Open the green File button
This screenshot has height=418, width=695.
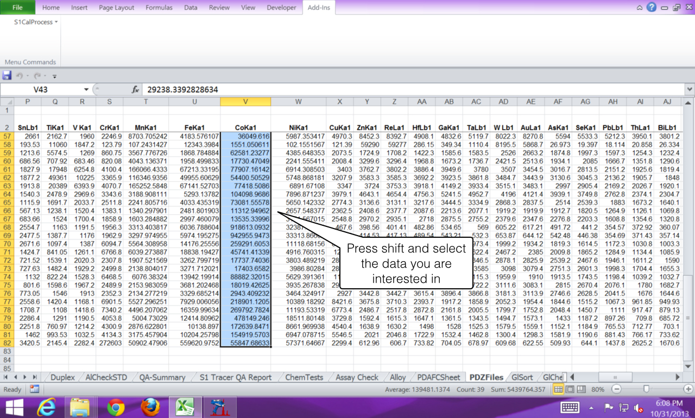click(17, 8)
